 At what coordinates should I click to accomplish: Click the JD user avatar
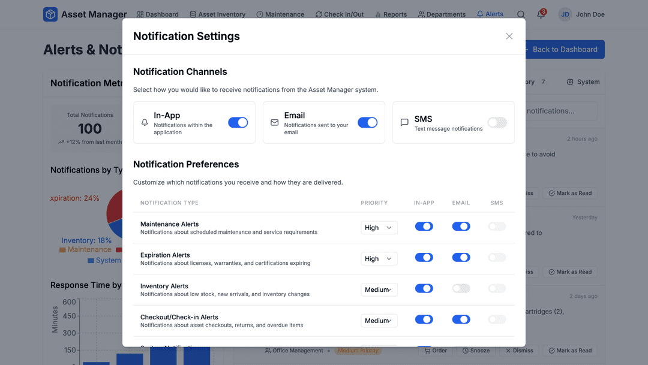coord(565,14)
